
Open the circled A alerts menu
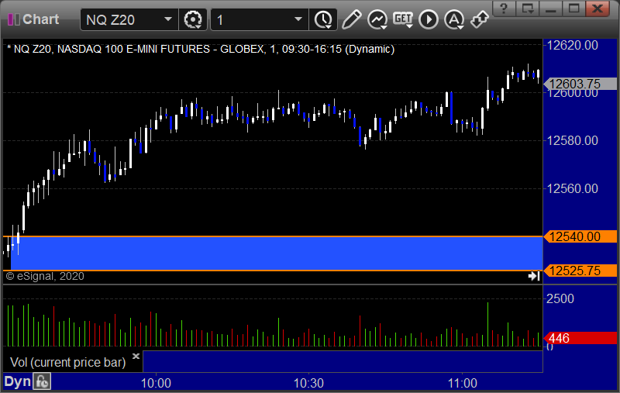point(454,19)
